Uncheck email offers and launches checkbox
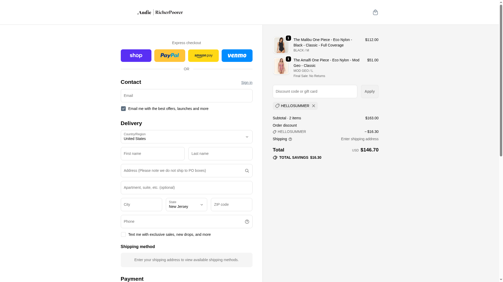Viewport: 503px width, 282px height. tap(123, 109)
